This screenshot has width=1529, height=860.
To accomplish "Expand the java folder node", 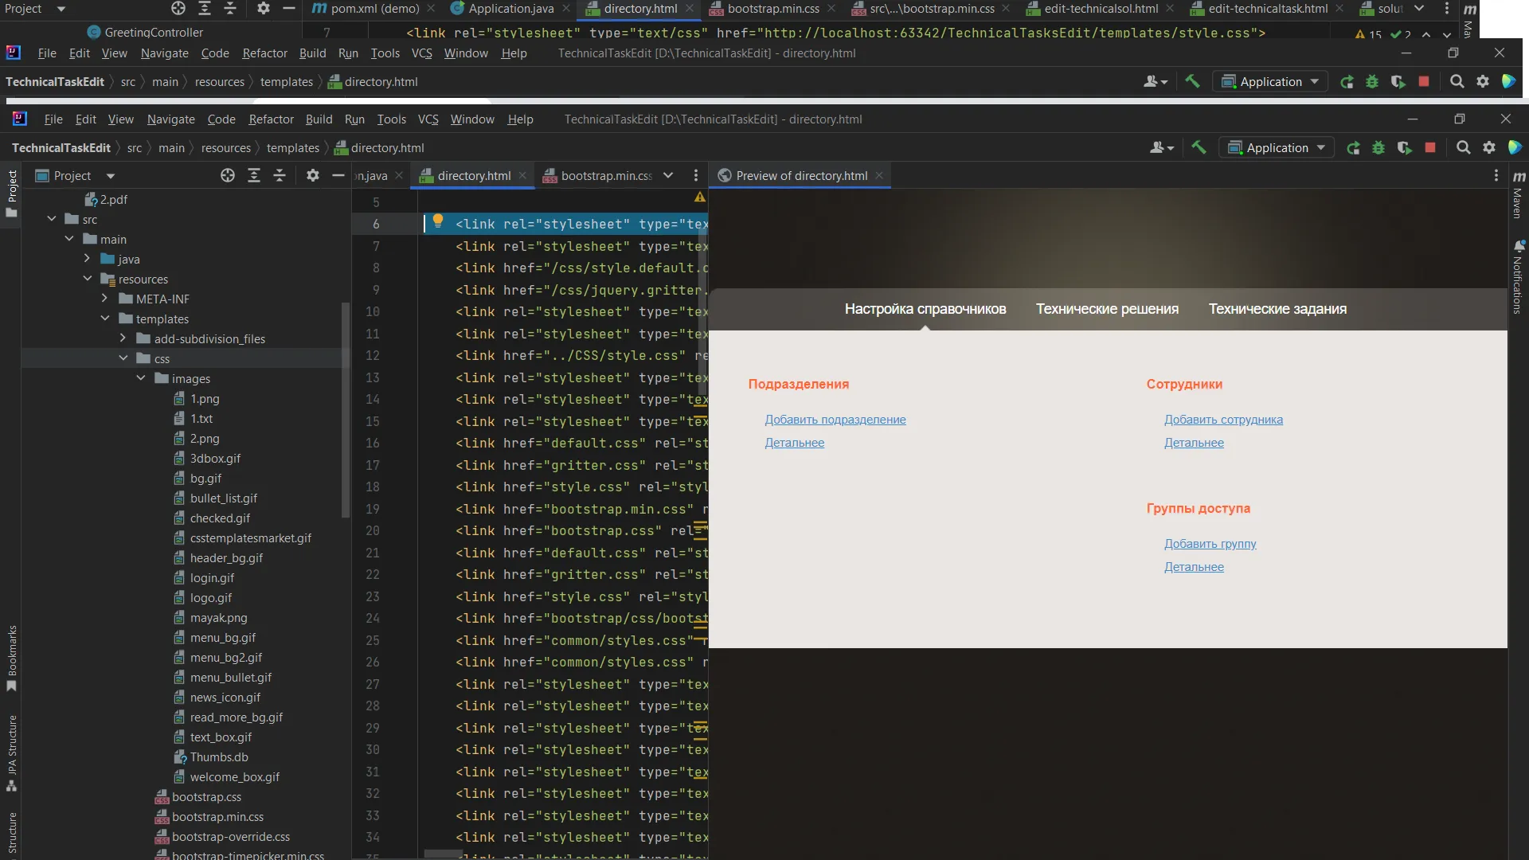I will click(x=87, y=259).
